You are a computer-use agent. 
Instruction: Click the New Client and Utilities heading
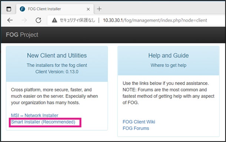tap(57, 55)
